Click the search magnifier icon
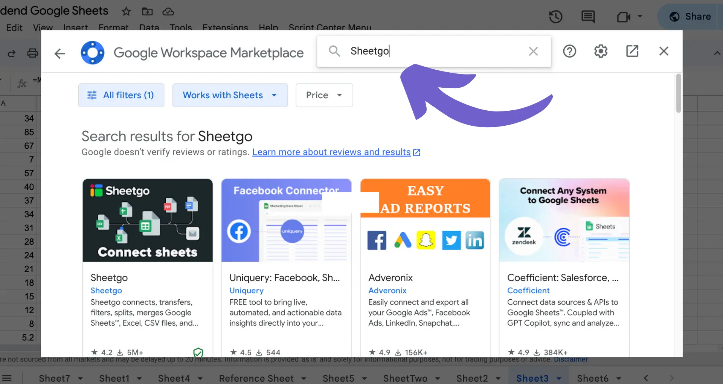The height and width of the screenshot is (384, 723). coord(334,51)
